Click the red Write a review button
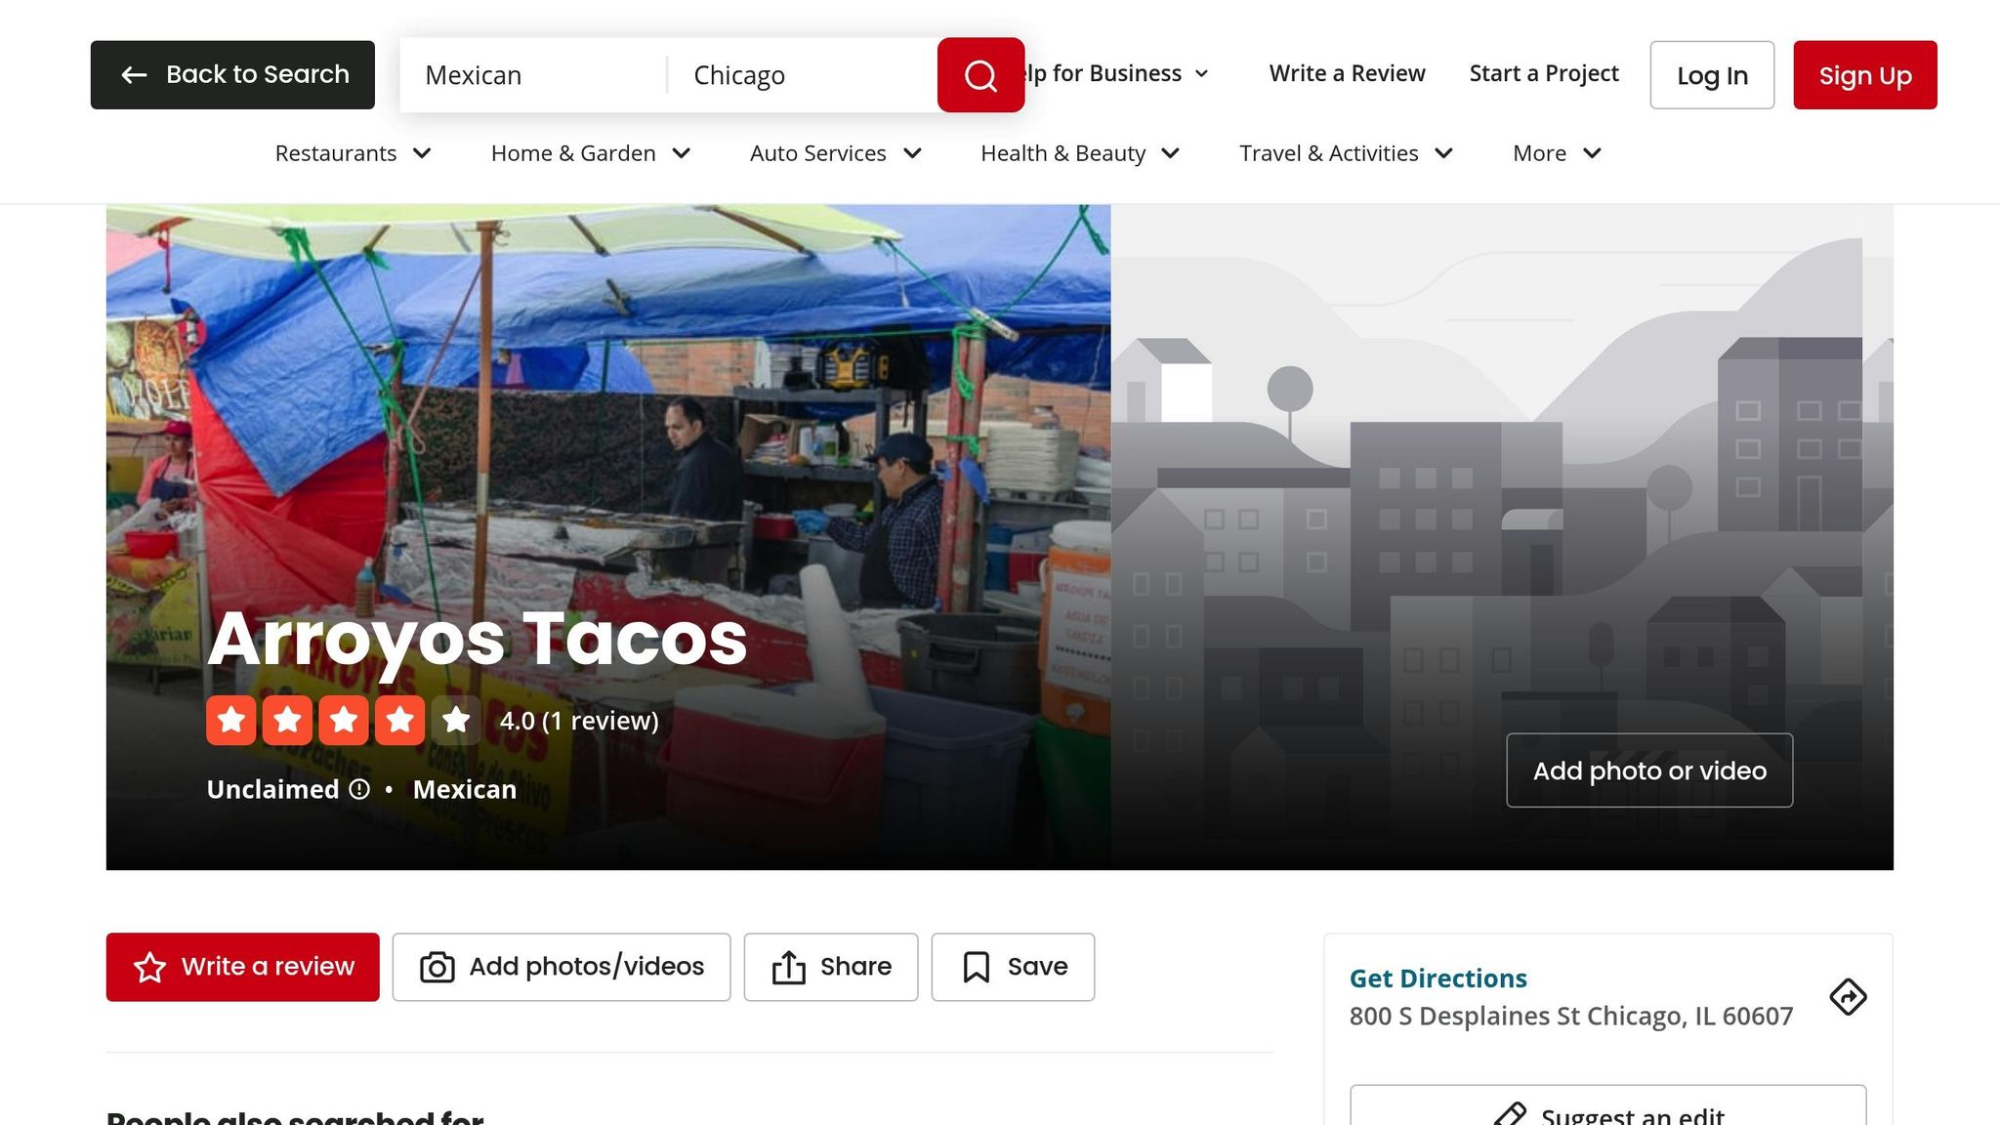The height and width of the screenshot is (1125, 2000). (243, 967)
